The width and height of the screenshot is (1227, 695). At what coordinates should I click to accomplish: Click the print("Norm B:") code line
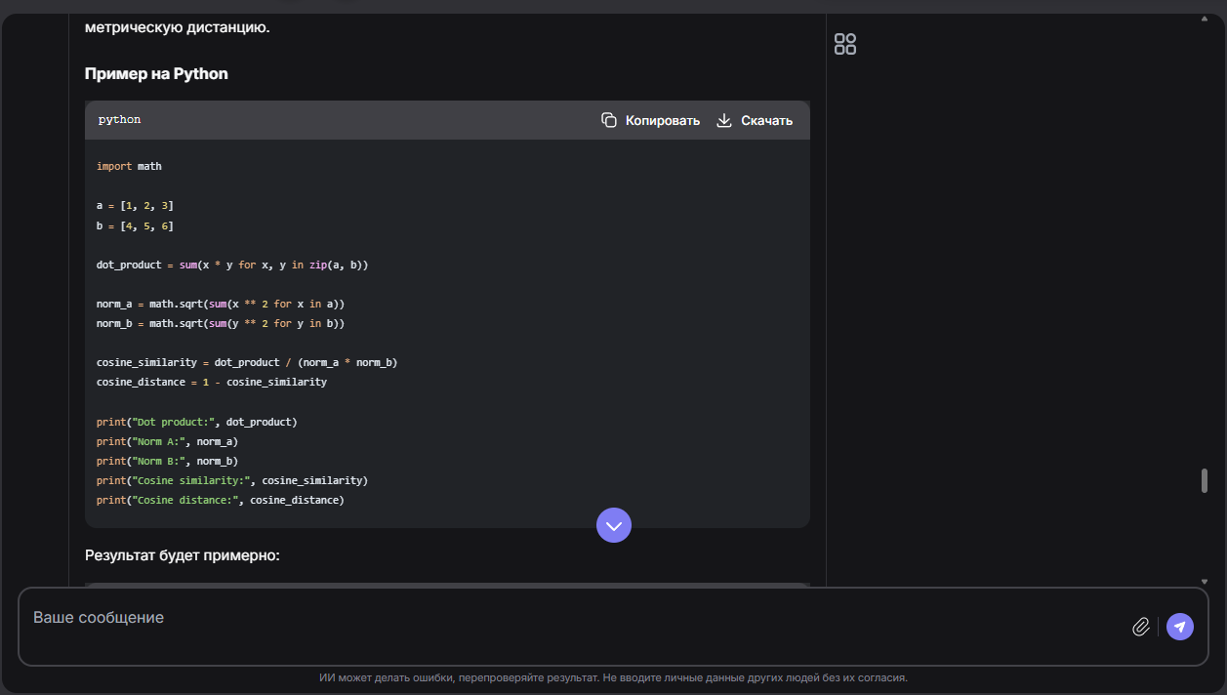[x=168, y=461]
